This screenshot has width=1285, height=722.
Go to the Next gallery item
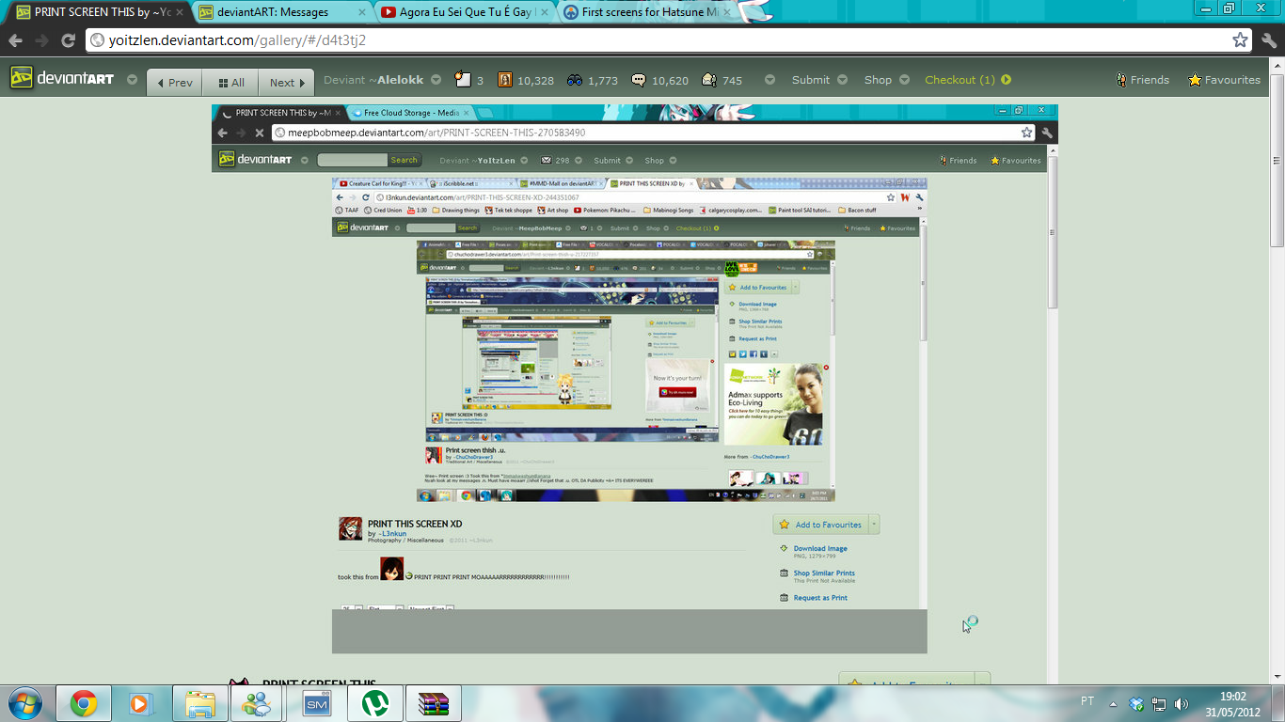click(286, 83)
